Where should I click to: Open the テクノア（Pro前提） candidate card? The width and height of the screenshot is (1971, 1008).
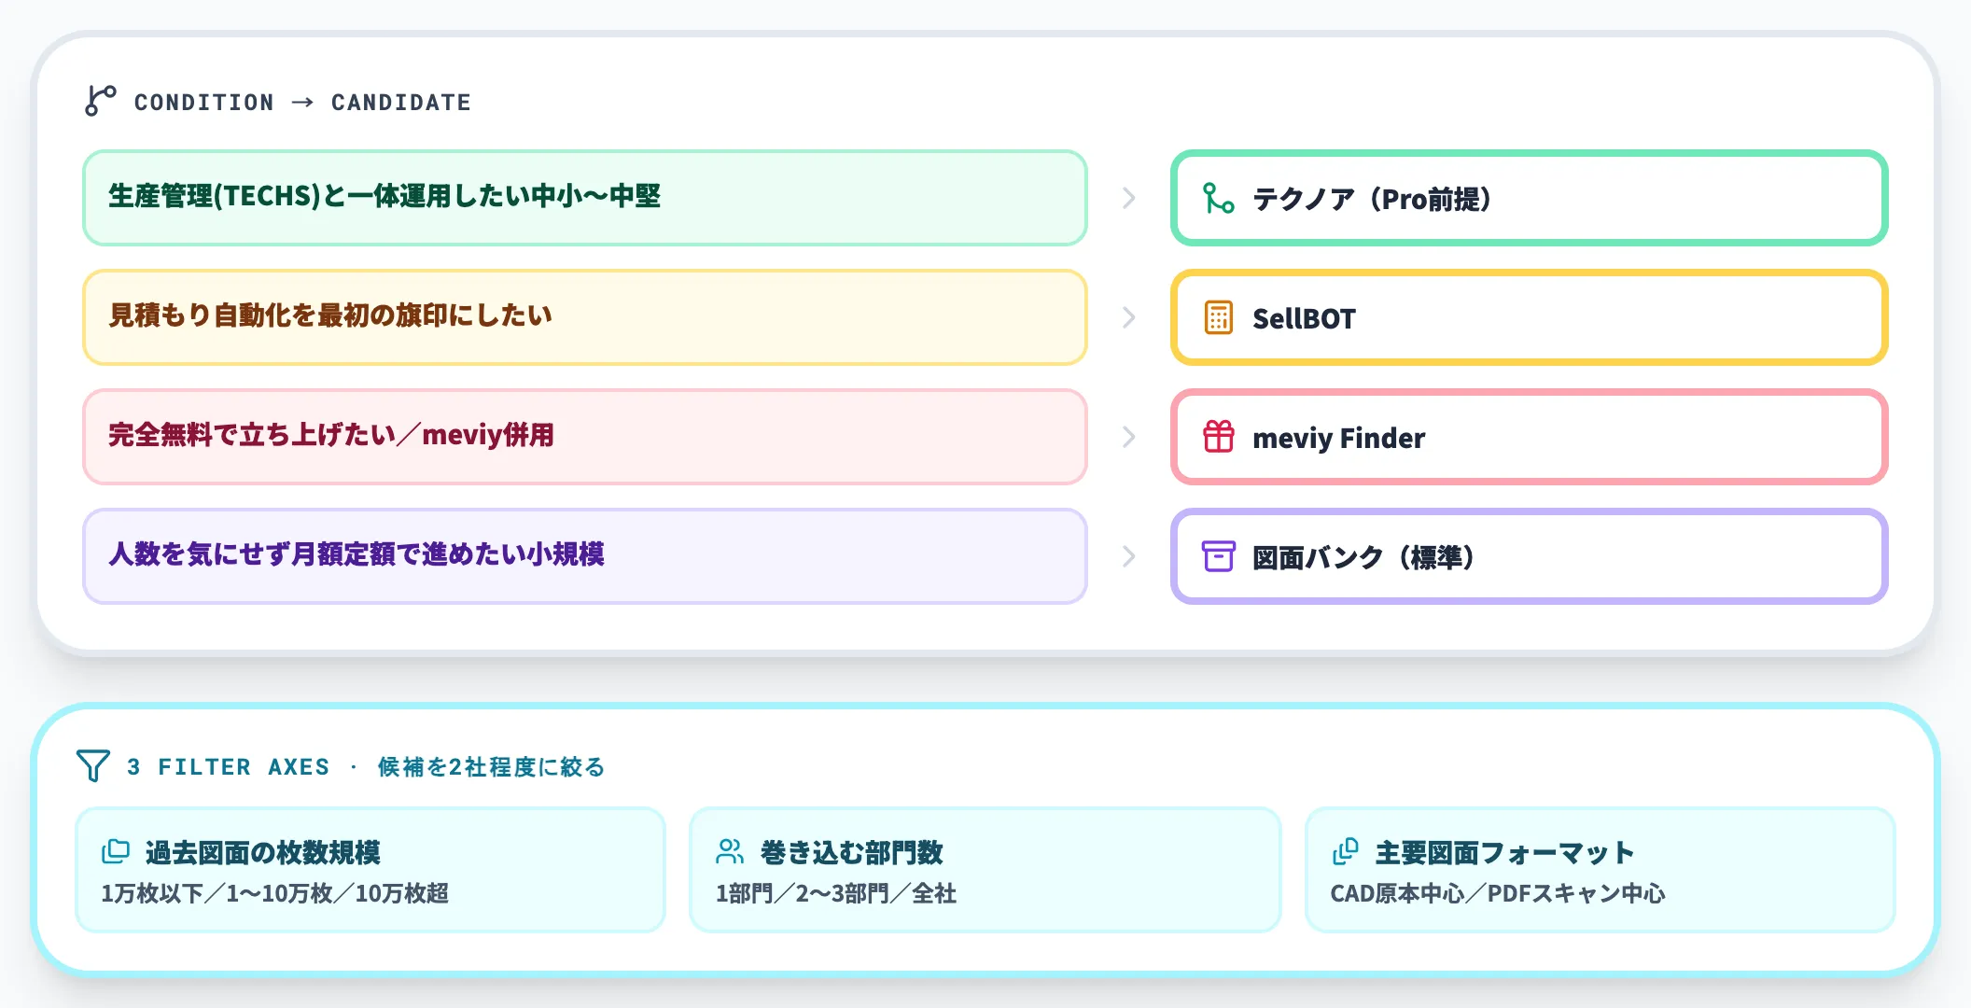click(1530, 198)
